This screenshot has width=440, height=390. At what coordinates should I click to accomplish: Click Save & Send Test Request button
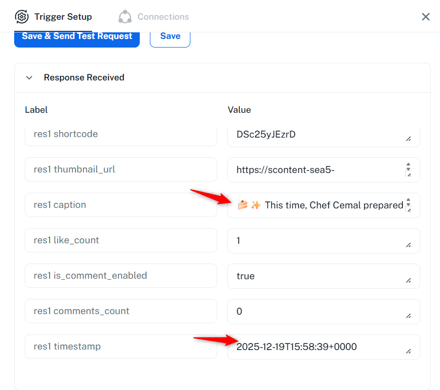pos(77,37)
